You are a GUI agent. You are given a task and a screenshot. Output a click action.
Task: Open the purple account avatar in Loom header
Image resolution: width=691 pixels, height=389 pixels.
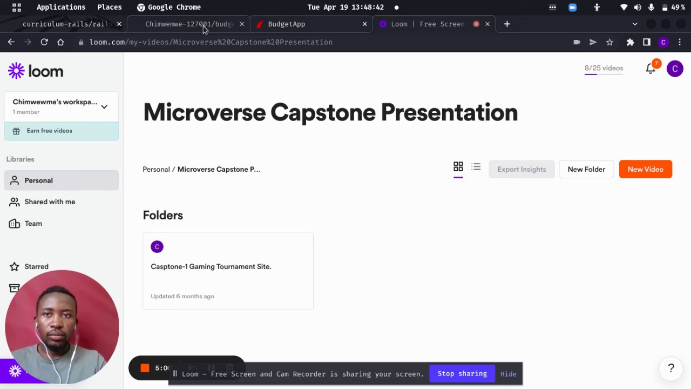click(x=675, y=69)
